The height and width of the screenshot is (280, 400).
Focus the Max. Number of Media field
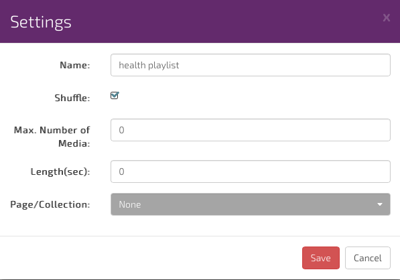[x=251, y=130]
